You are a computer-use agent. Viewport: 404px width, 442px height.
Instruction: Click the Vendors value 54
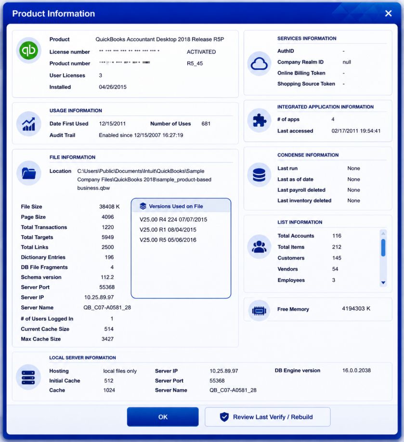click(335, 269)
